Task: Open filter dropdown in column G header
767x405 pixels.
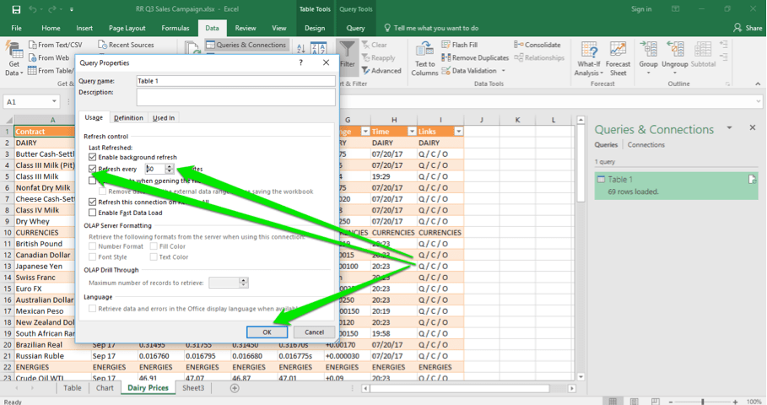Action: (365, 131)
